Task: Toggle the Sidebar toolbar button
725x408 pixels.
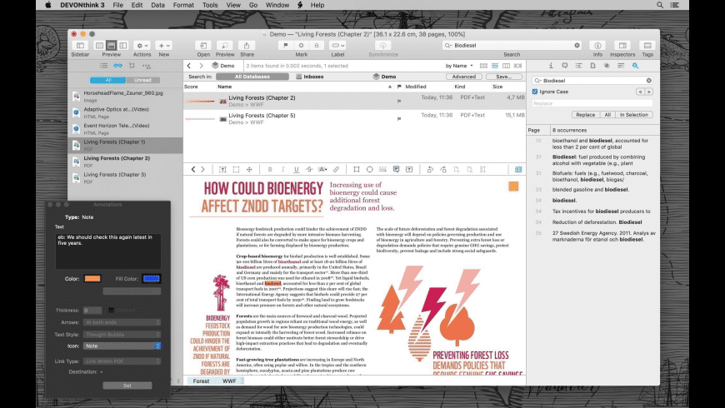Action: tap(80, 45)
